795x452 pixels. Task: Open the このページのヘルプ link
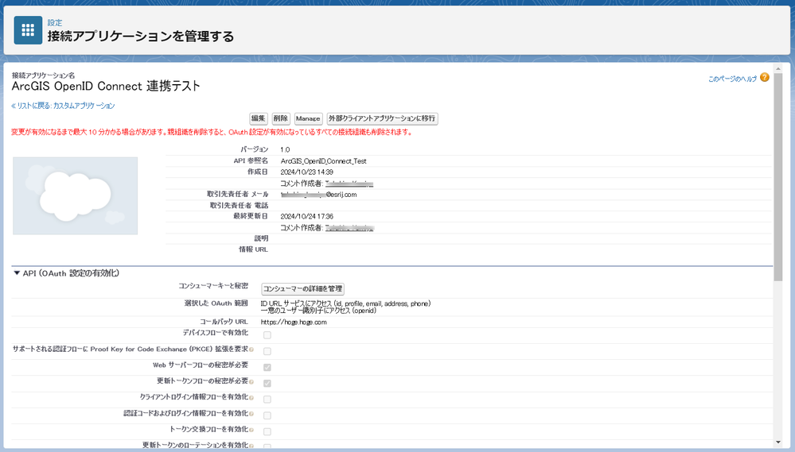pos(732,79)
